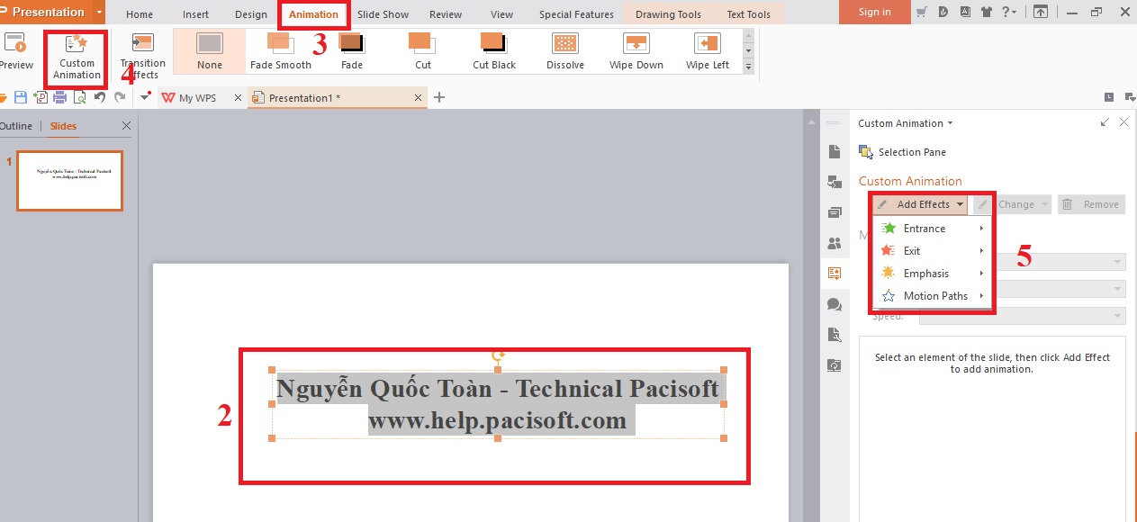Click the Save icon in quick access toolbar
This screenshot has width=1137, height=522.
pyautogui.click(x=21, y=97)
